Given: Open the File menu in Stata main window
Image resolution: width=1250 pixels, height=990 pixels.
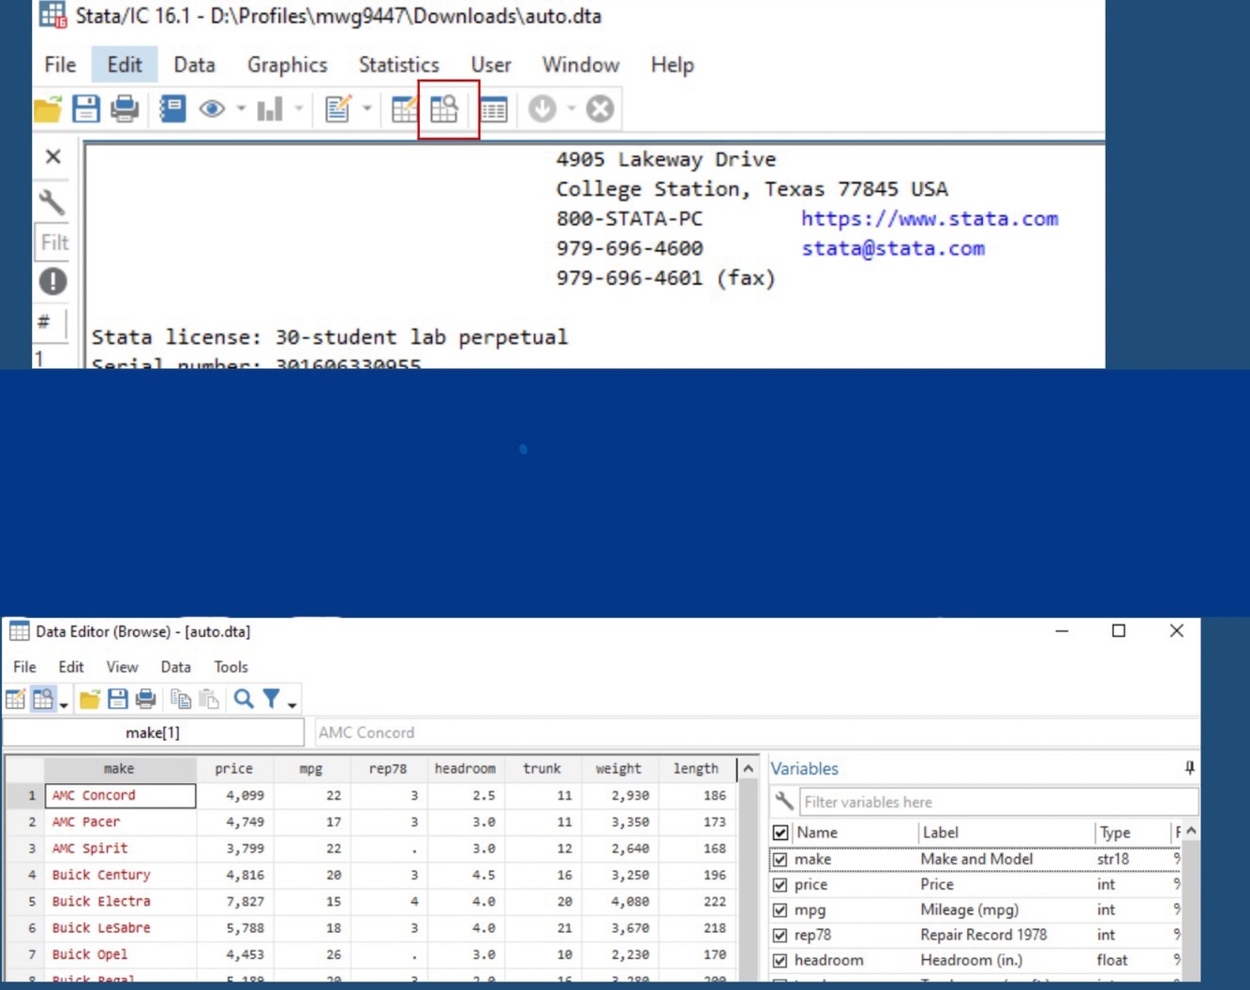Looking at the screenshot, I should pos(60,65).
